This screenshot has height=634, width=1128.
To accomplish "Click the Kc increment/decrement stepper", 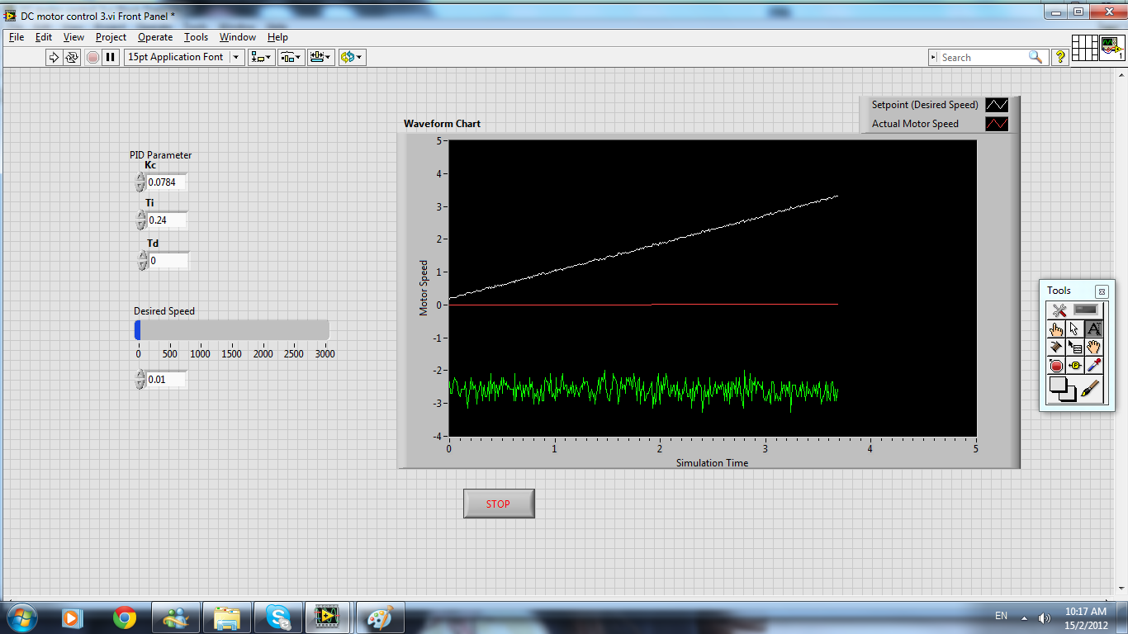I will click(140, 182).
